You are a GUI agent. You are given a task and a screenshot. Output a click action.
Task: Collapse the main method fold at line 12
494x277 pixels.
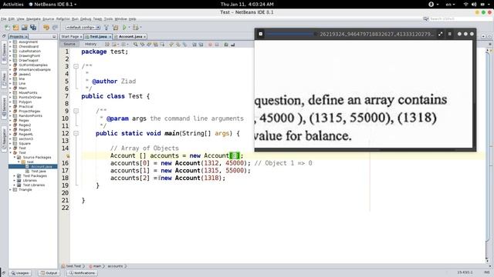[76, 133]
